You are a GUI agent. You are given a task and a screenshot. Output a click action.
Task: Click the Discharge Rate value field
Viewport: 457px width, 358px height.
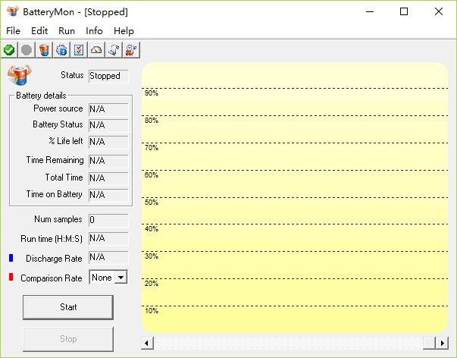click(108, 258)
